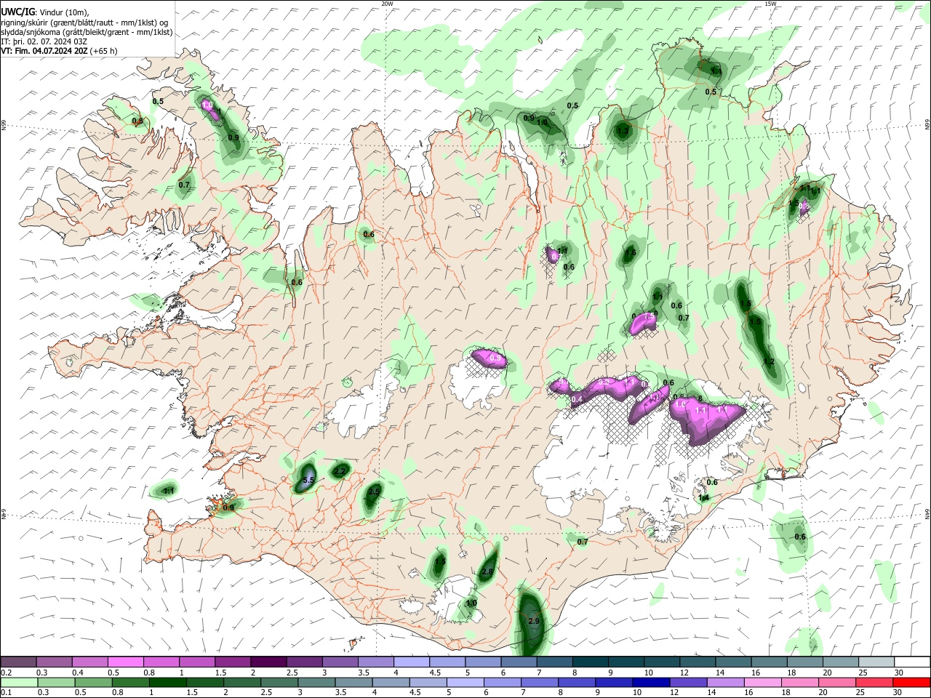The height and width of the screenshot is (698, 931).
Task: Click the 15W longitude label
Action: pos(770,4)
